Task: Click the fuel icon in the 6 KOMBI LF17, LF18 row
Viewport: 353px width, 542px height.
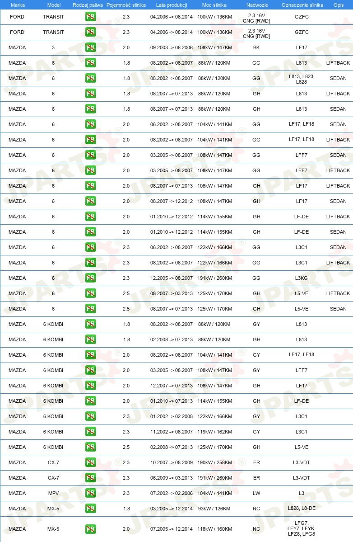Action: pos(90,355)
